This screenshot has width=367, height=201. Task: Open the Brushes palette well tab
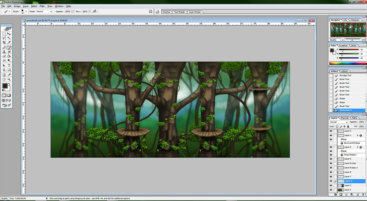click(167, 12)
